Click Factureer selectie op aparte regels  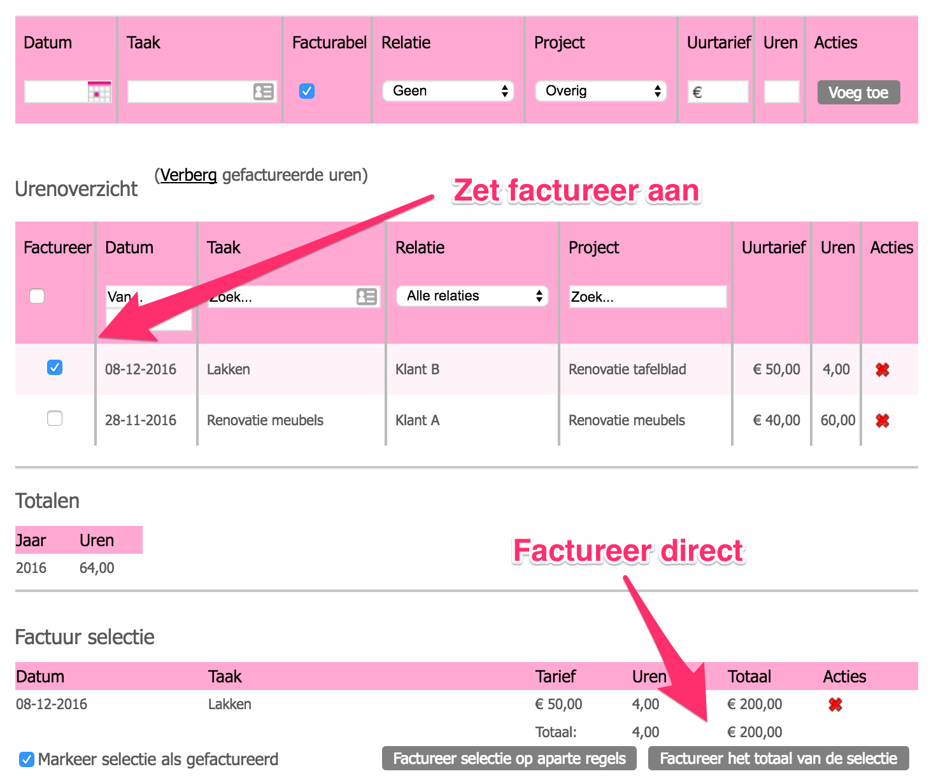509,758
